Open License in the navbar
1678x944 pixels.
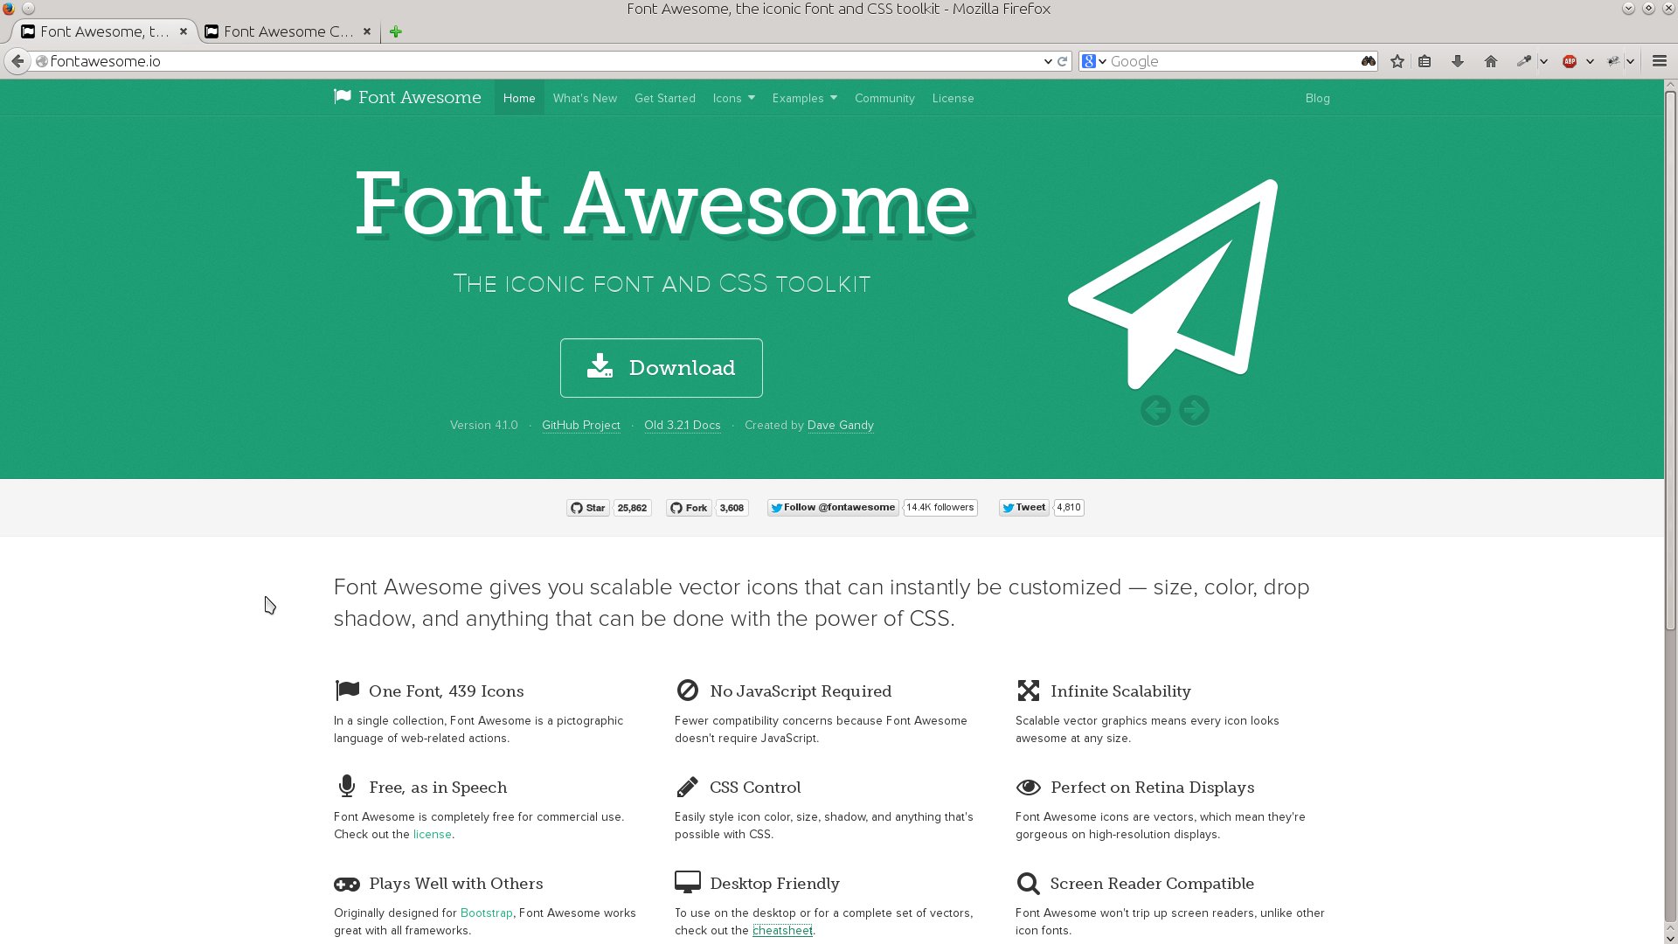point(953,98)
